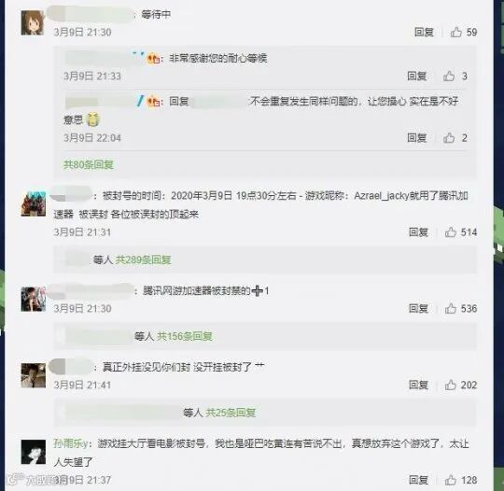The width and height of the screenshot is (504, 491).
Task: Expand 共25条回复 replies
Action: click(231, 413)
